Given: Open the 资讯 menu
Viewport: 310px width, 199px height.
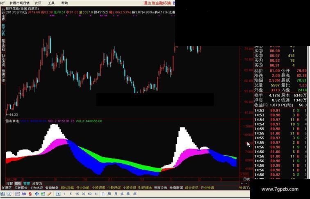Looking at the screenshot, I should pos(38,3).
